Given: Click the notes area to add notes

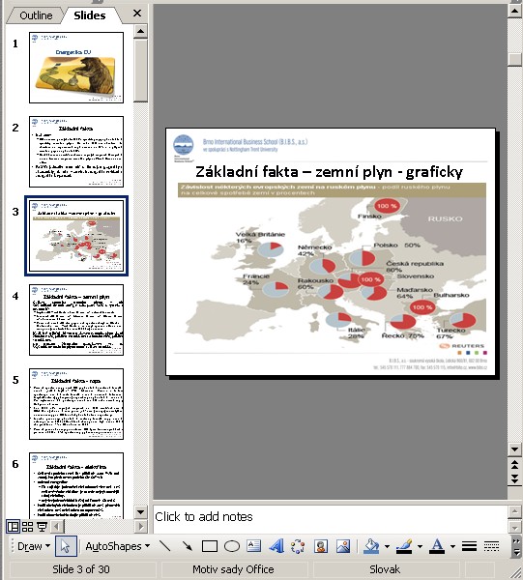Looking at the screenshot, I should [330, 519].
